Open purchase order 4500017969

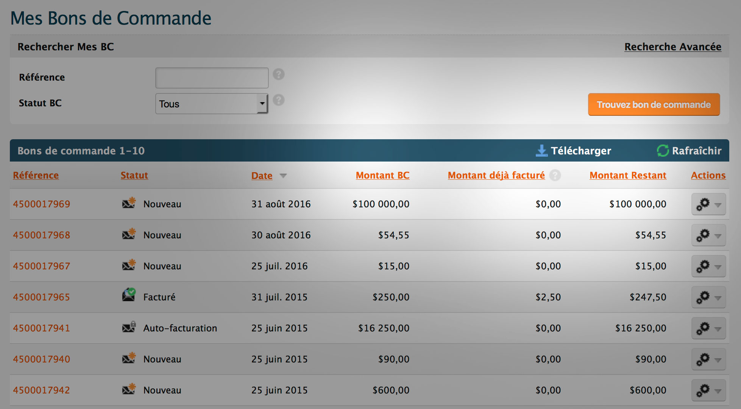42,204
